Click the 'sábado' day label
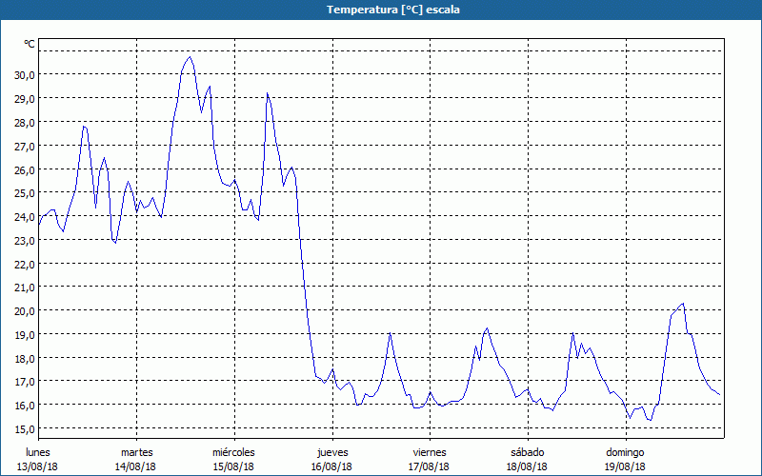 [528, 453]
